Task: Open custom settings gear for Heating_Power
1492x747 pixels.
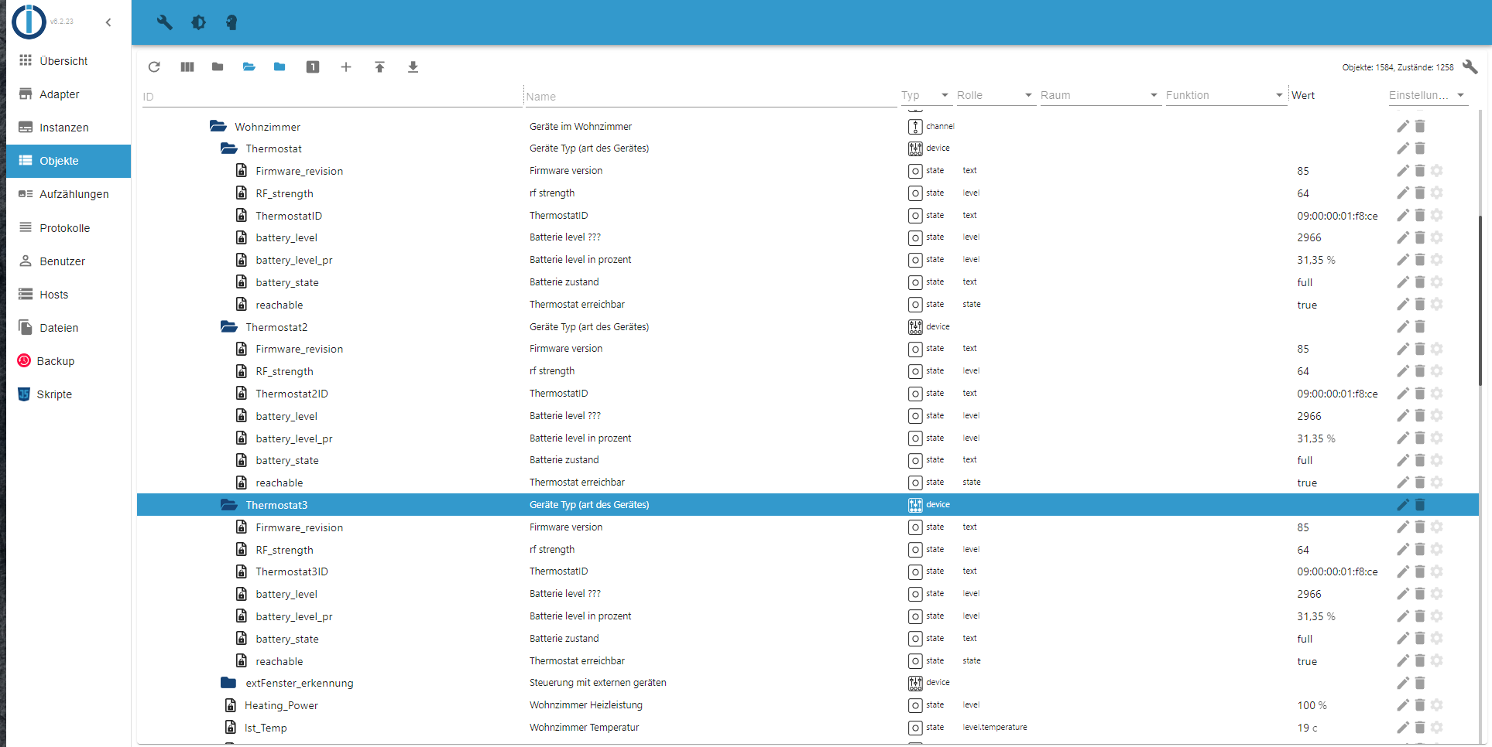Action: (1437, 705)
